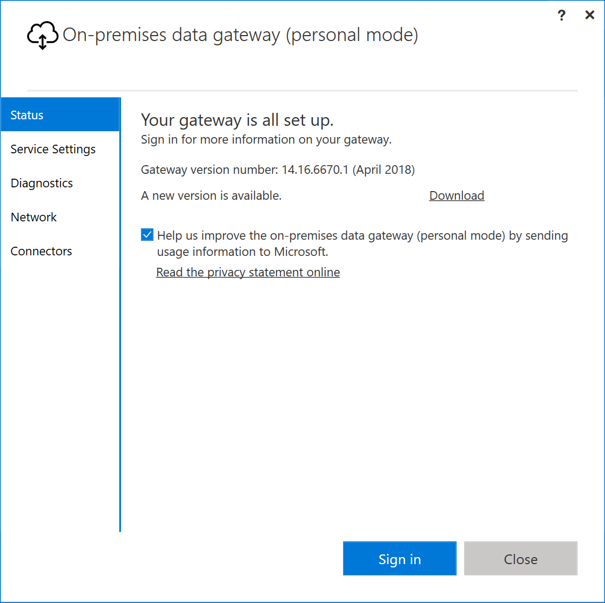Open help via the question mark icon
Image resolution: width=605 pixels, height=603 pixels.
(561, 16)
